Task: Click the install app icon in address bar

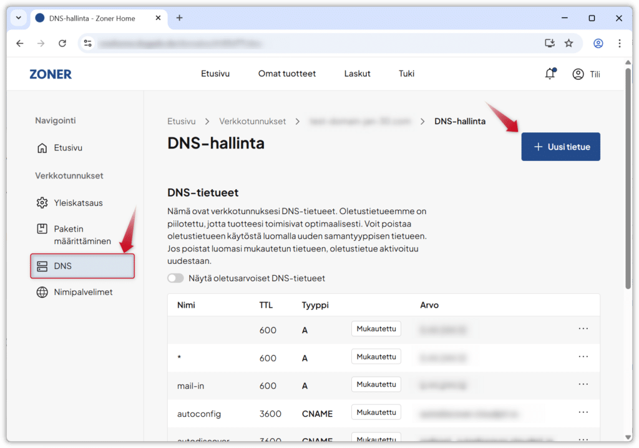Action: tap(549, 44)
